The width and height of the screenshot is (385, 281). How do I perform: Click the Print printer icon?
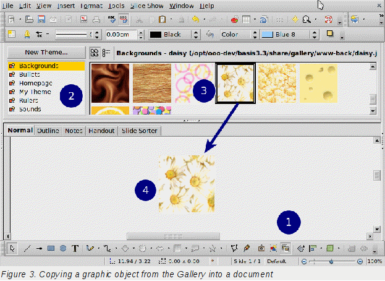tap(96, 19)
